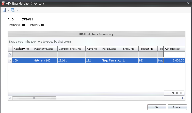Click the filter cell under Hatchery Name
This screenshot has width=192, height=113.
[x=45, y=54]
